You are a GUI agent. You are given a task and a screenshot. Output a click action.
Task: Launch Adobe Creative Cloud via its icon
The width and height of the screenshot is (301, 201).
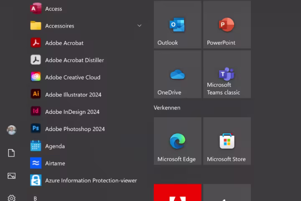point(36,77)
